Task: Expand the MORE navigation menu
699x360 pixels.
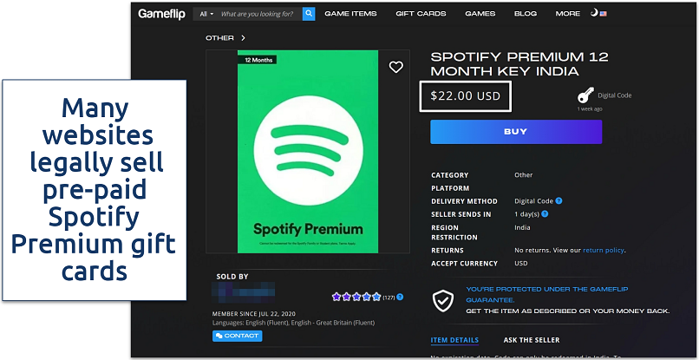Action: click(568, 14)
